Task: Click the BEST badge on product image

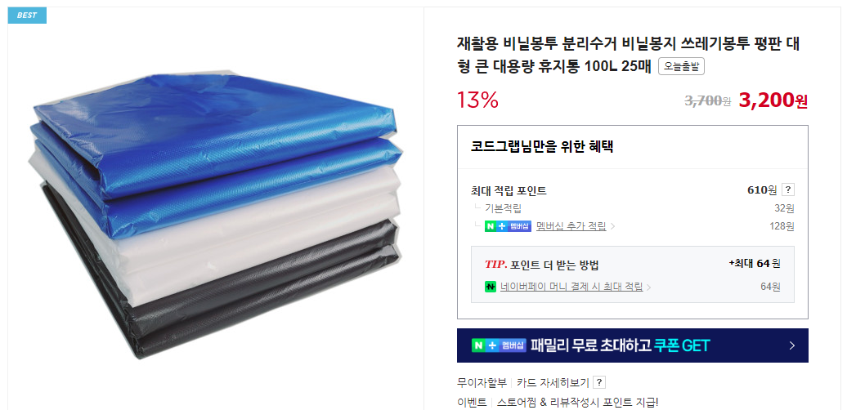Action: 27,15
